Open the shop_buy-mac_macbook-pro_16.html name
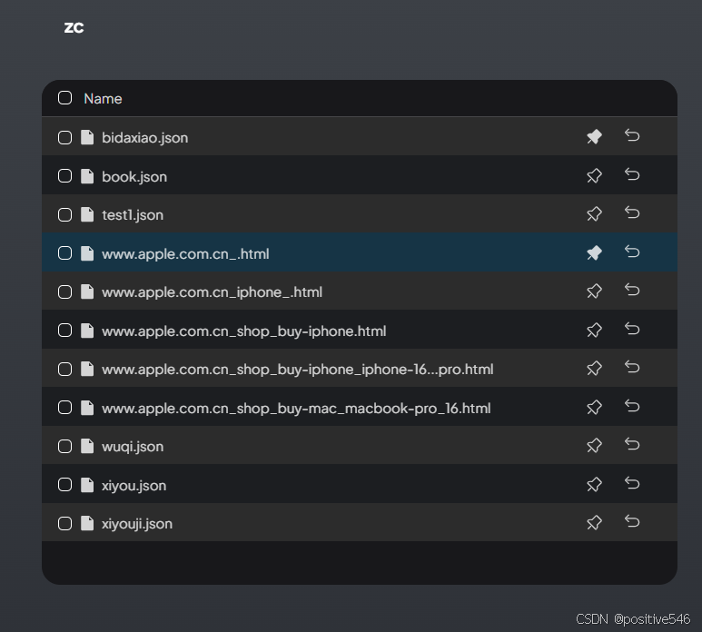 tap(296, 409)
